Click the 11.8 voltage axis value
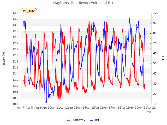This screenshot has height=125, width=167. 16,62
